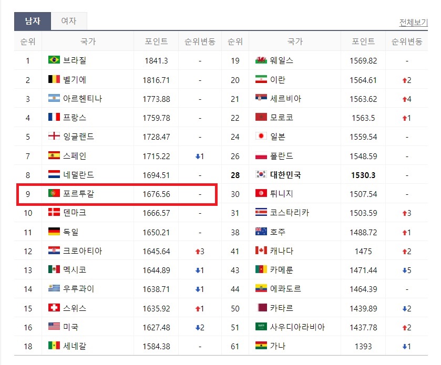
Task: Click the Germany flag icon
Action: click(x=54, y=231)
